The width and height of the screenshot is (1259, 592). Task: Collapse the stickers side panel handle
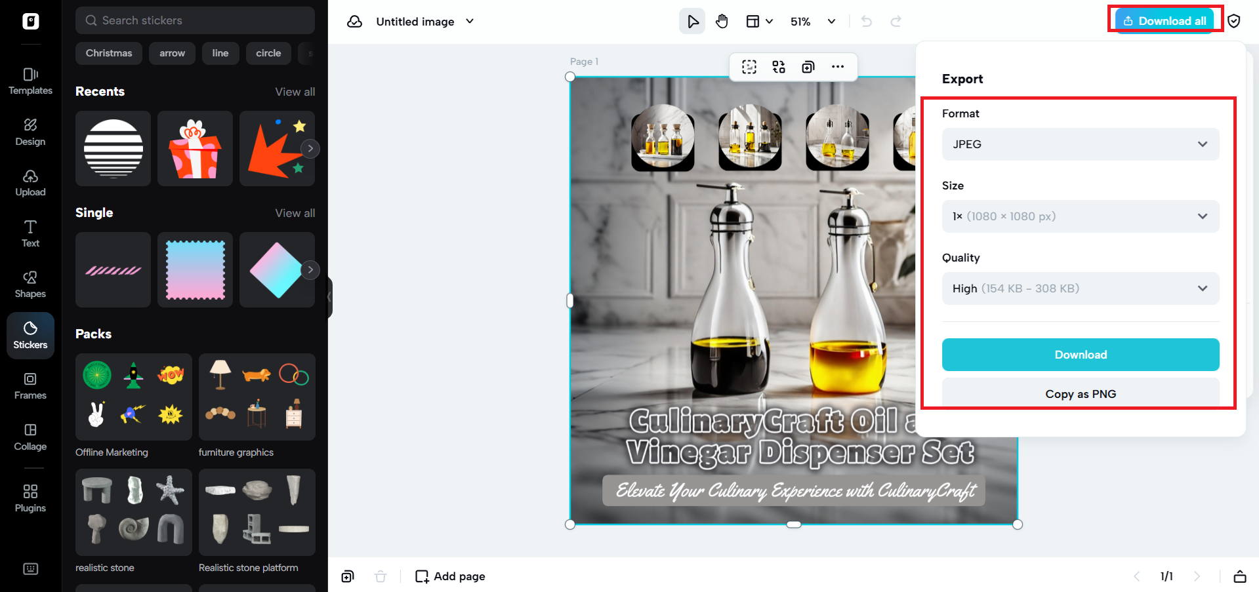(x=329, y=297)
